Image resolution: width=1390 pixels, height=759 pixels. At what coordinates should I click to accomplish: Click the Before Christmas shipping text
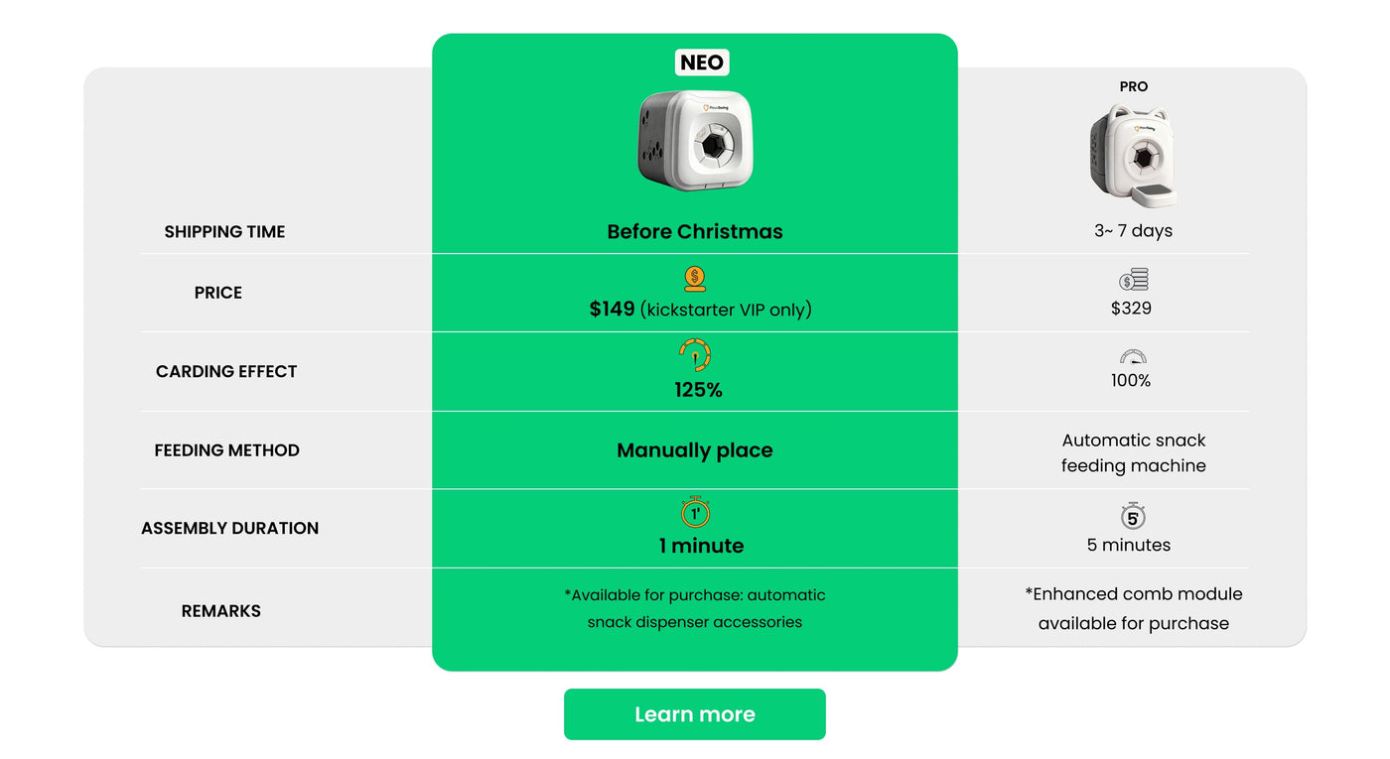coord(694,231)
